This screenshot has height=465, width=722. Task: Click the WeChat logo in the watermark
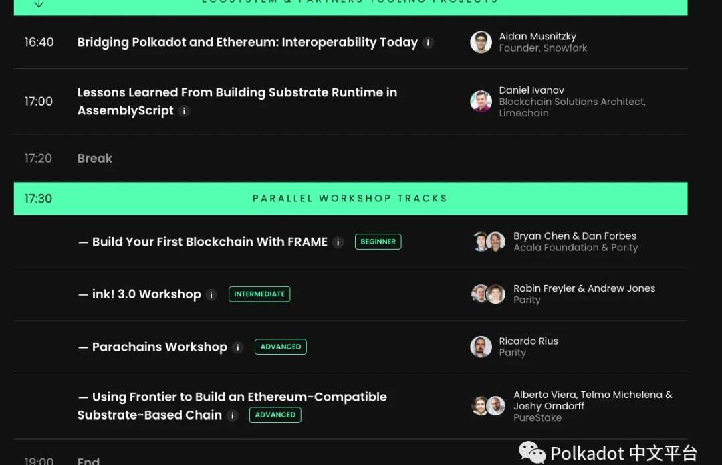click(x=532, y=453)
